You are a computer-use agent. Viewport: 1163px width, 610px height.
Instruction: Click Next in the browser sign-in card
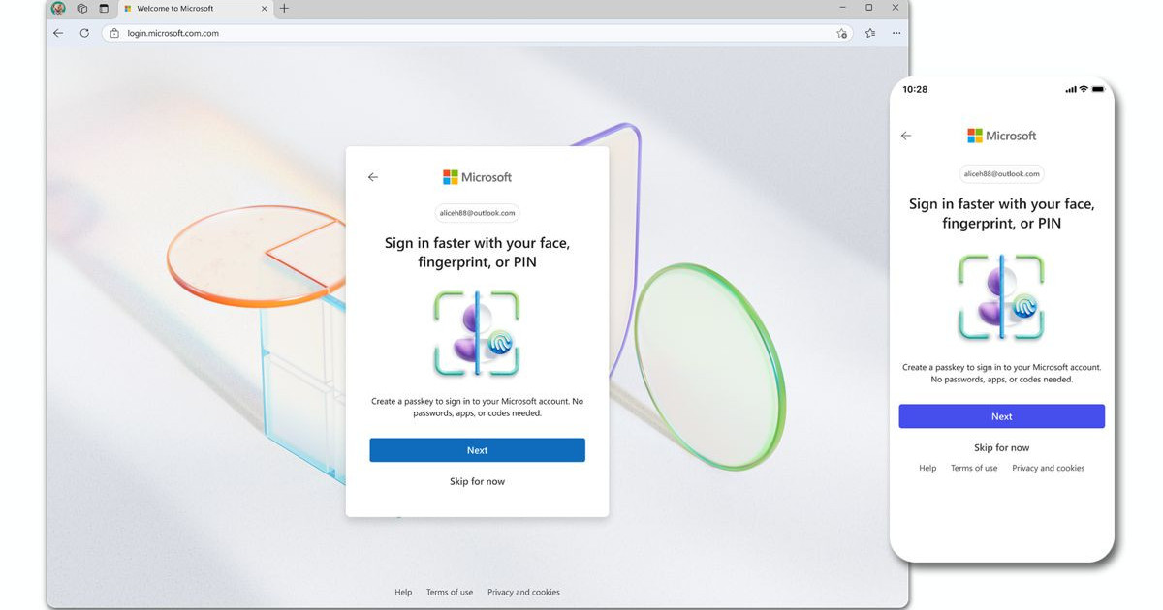point(477,450)
